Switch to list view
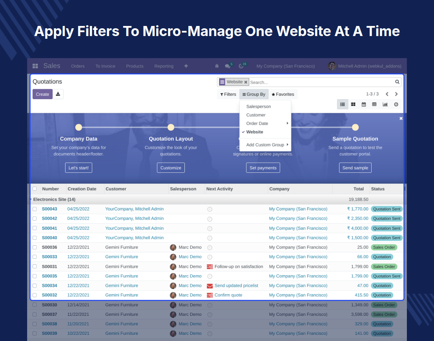The image size is (434, 341). pyautogui.click(x=343, y=104)
